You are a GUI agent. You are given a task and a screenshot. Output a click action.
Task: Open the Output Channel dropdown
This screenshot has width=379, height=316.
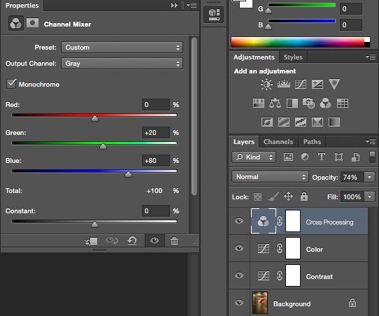coord(122,64)
